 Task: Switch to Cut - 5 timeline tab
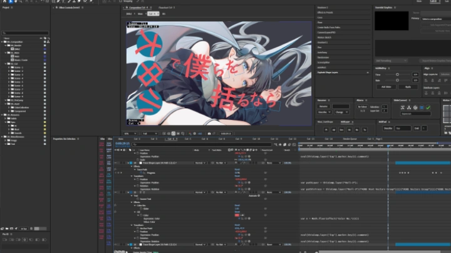188,139
